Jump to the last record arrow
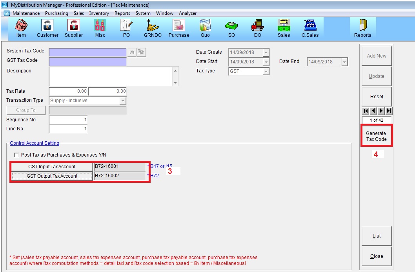This screenshot has width=415, height=272. tap(389, 111)
